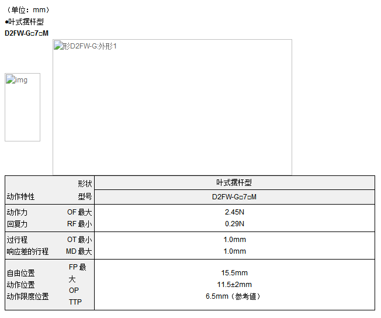The height and width of the screenshot is (318, 381).
Task: Click the bold D2FW-G□7□M heading above images
Action: pyautogui.click(x=26, y=33)
